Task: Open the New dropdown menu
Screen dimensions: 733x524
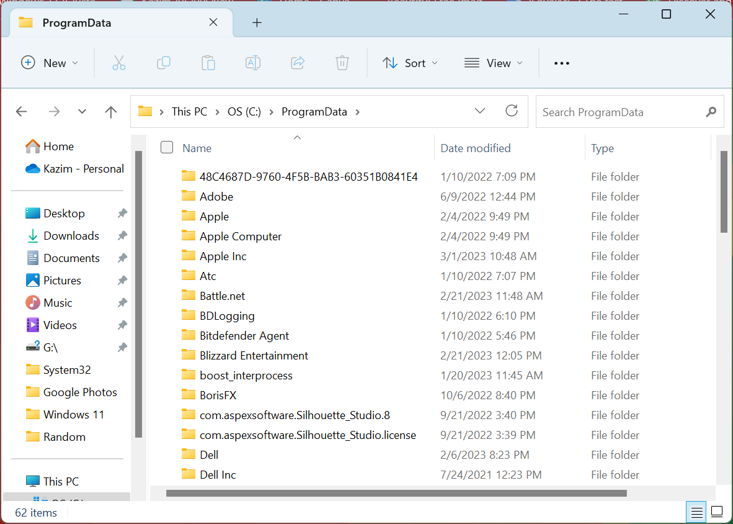Action: pos(50,63)
